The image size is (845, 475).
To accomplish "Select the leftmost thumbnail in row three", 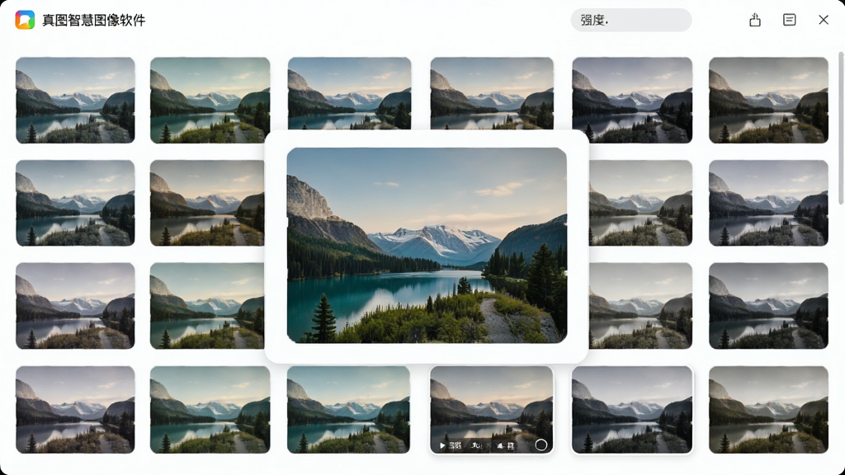I will 75,306.
